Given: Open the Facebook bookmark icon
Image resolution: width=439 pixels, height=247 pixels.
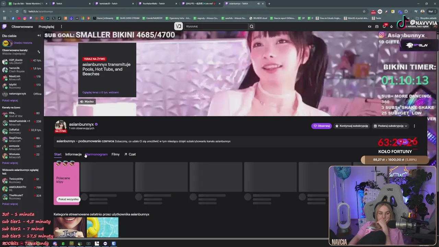Looking at the screenshot, I should click(x=13, y=18).
